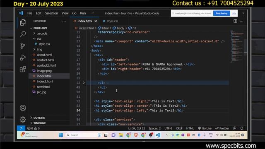
Task: Open the Go menu
Action: (74, 13)
